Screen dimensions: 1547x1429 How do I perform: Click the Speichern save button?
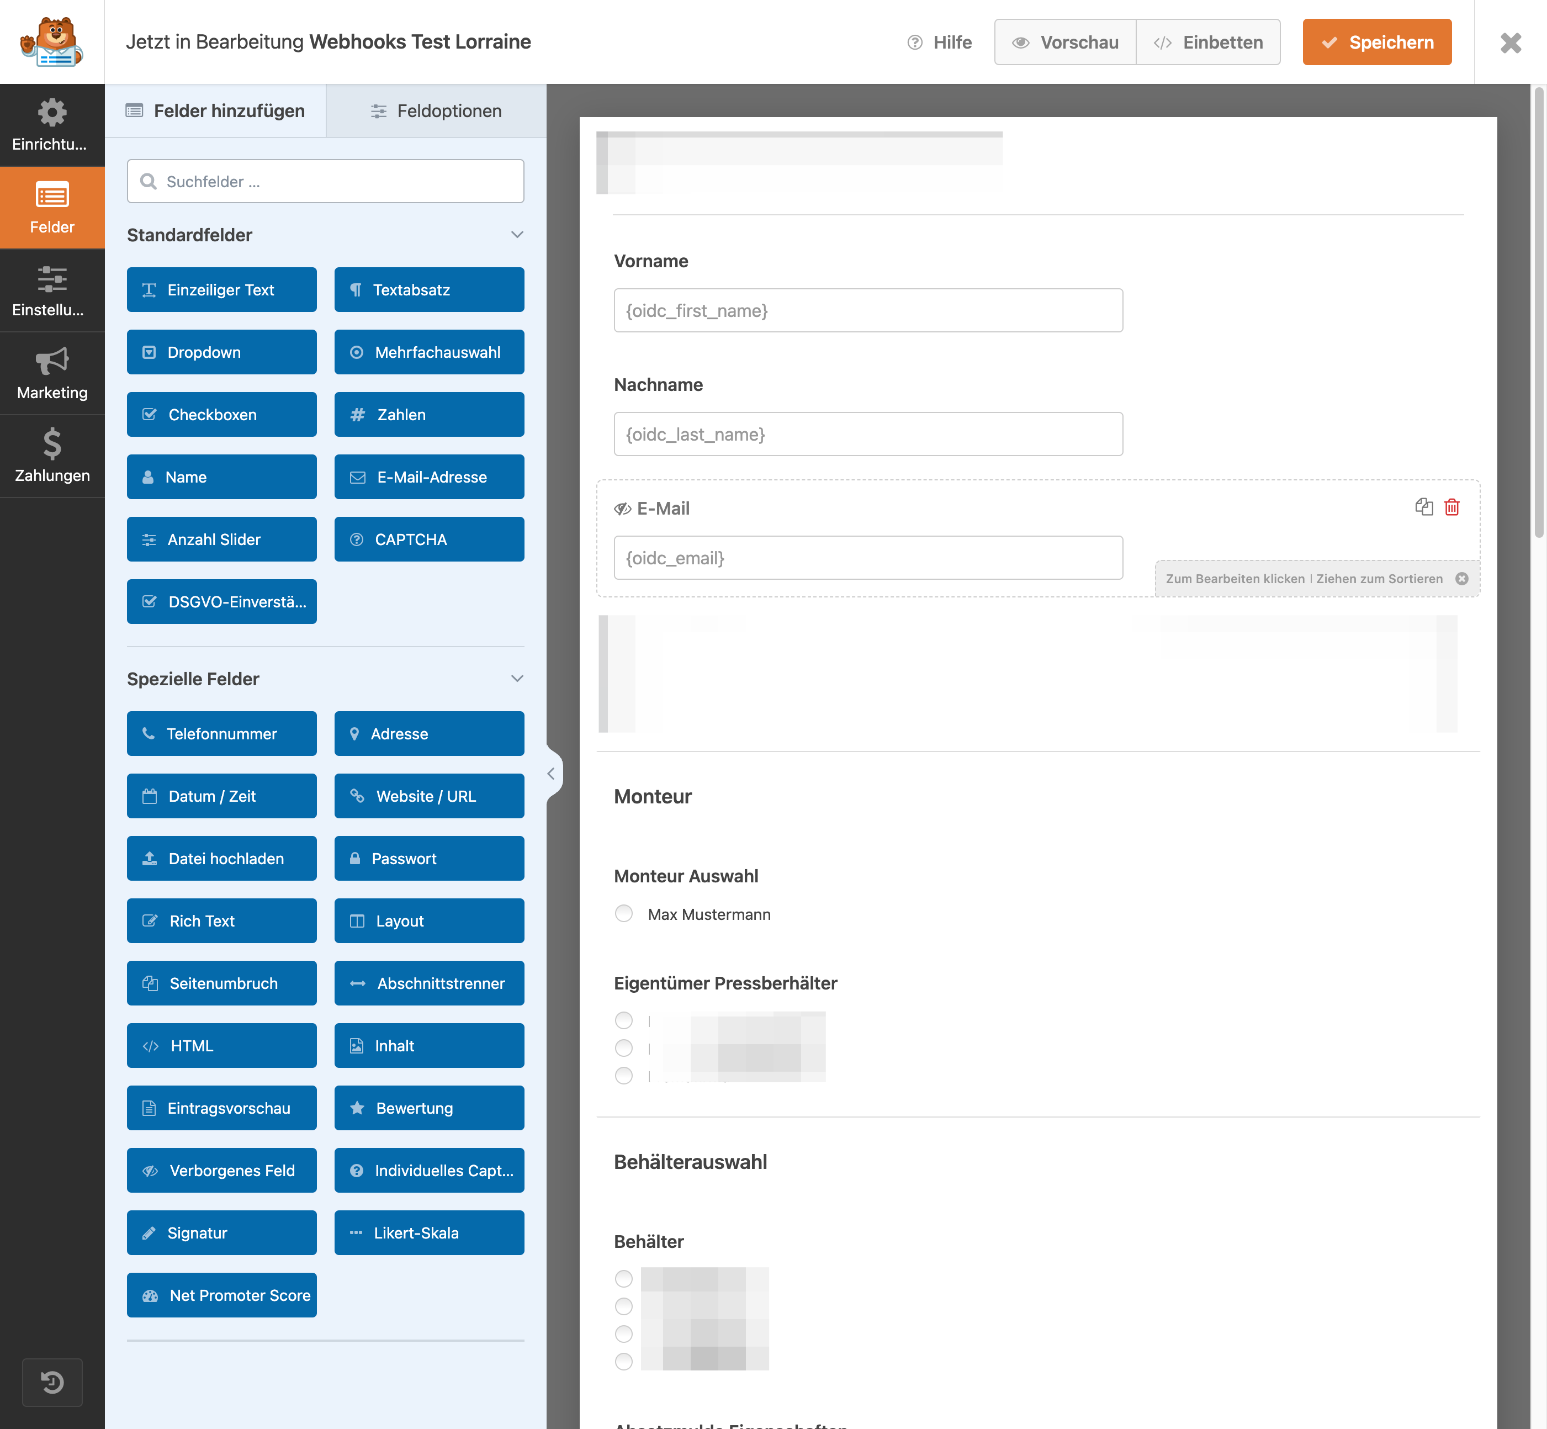pos(1377,42)
